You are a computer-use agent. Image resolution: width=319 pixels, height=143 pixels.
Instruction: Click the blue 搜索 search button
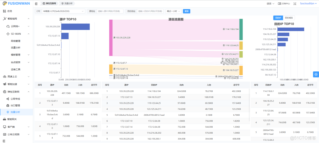187,11
